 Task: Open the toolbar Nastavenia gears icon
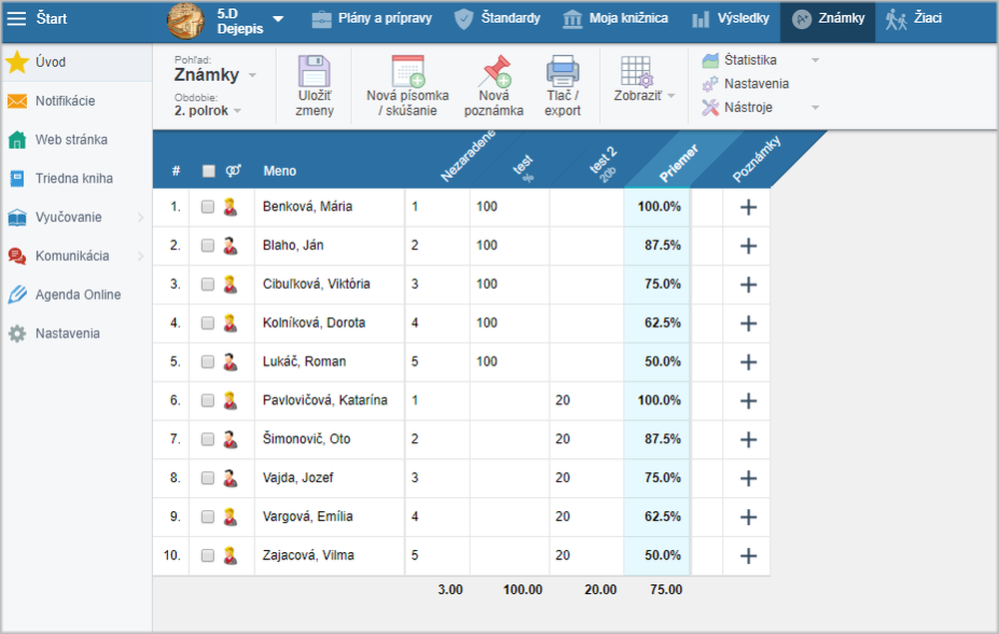(709, 84)
